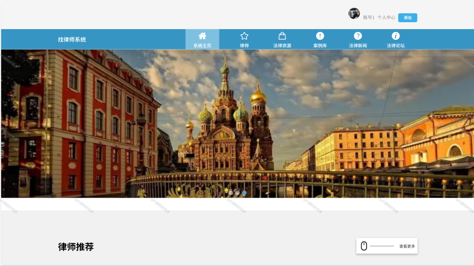Click the star icon for 律师
This screenshot has height=266, width=474.
pos(244,36)
